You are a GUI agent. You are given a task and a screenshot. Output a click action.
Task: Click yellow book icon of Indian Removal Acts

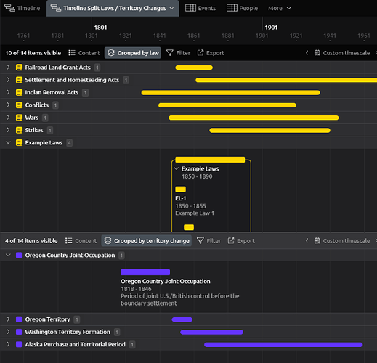[x=19, y=93]
